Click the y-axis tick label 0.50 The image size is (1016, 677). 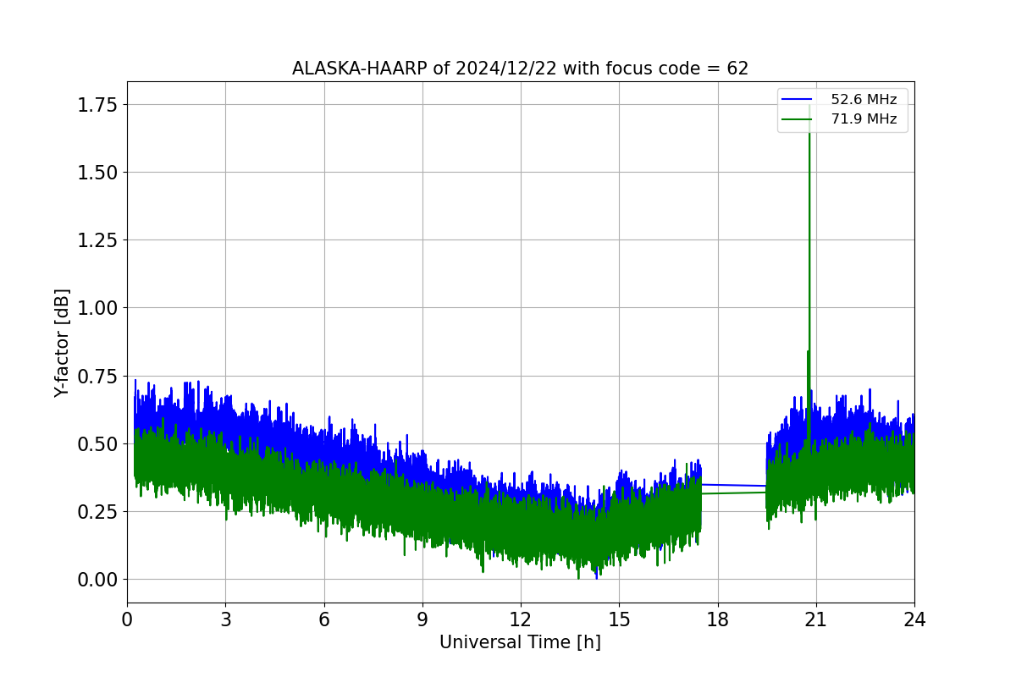(x=97, y=443)
